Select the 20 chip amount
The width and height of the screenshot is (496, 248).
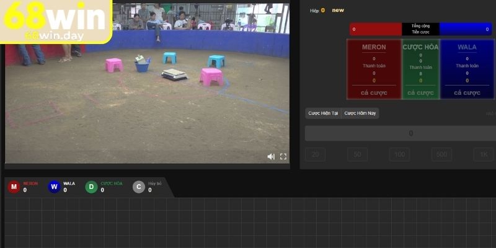(315, 154)
